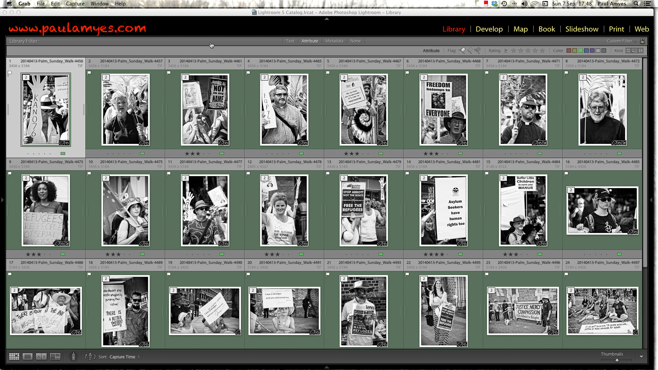Open Survey view icon
658x370 pixels.
pos(55,357)
